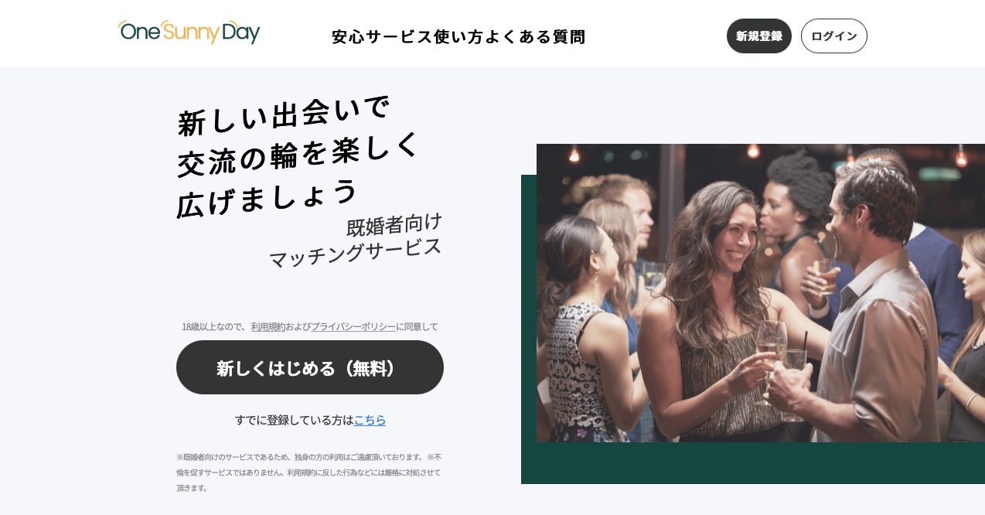Click the 既婚者向け subtitle text
This screenshot has width=985, height=515.
tap(394, 224)
